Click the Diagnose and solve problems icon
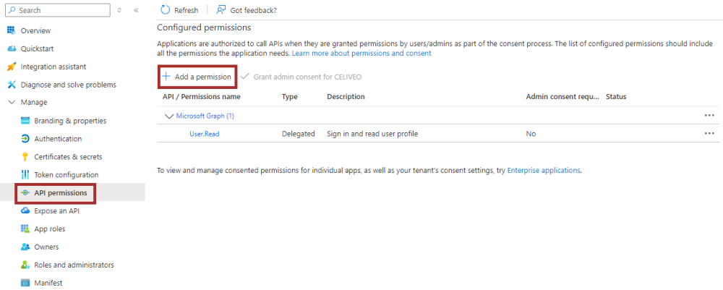The height and width of the screenshot is (290, 723). 12,85
